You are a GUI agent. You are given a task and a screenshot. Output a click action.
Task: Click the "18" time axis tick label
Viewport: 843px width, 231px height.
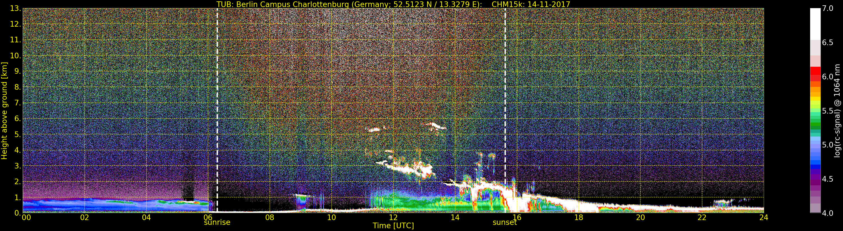(x=579, y=218)
